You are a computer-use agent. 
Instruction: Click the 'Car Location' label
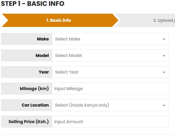[35, 105]
